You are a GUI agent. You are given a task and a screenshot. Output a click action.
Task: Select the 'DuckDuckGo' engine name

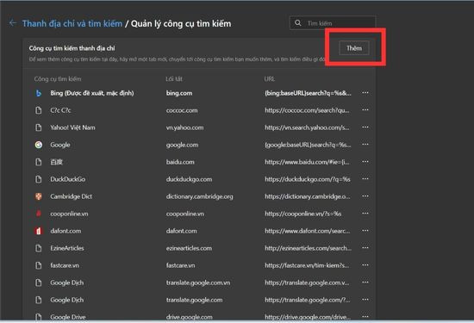pos(68,179)
